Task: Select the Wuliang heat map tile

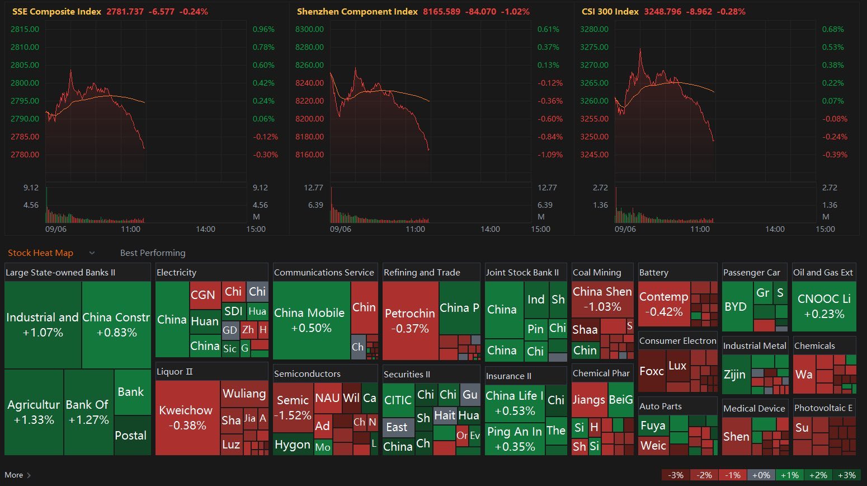Action: (x=244, y=394)
